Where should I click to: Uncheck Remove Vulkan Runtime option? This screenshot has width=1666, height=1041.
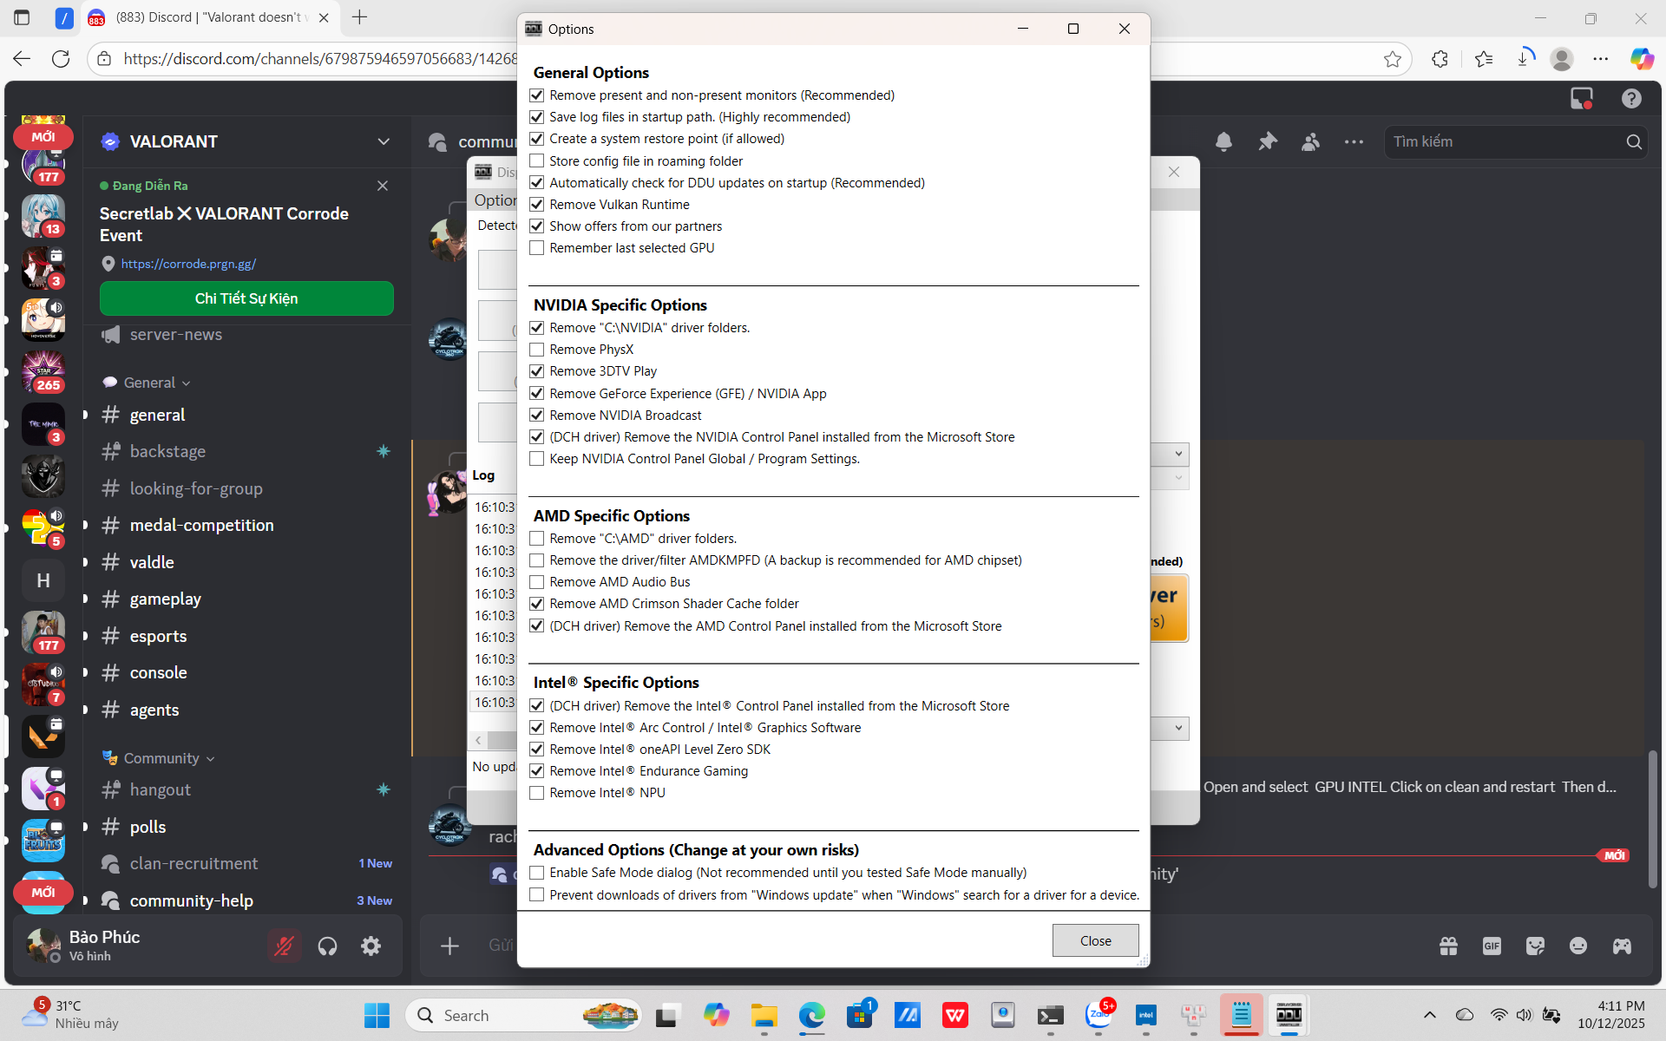coord(537,205)
